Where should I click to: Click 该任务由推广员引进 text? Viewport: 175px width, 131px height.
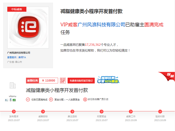pos(98,99)
